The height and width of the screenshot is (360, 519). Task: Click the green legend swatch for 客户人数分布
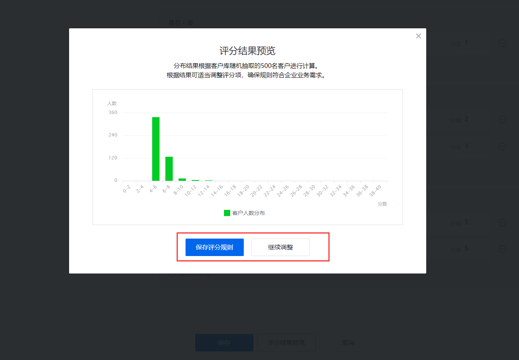coord(227,213)
